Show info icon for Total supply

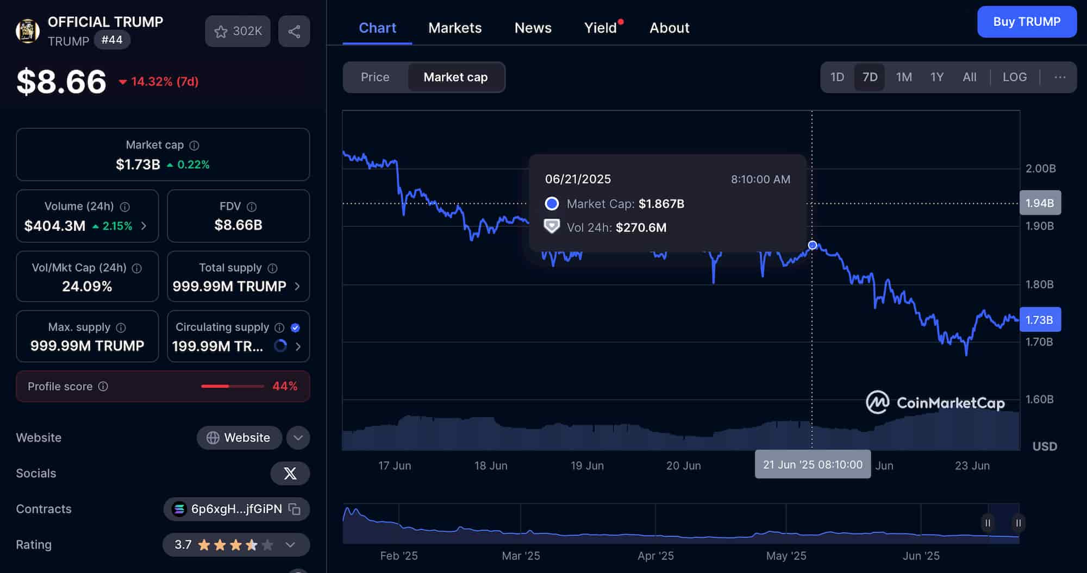pos(272,268)
